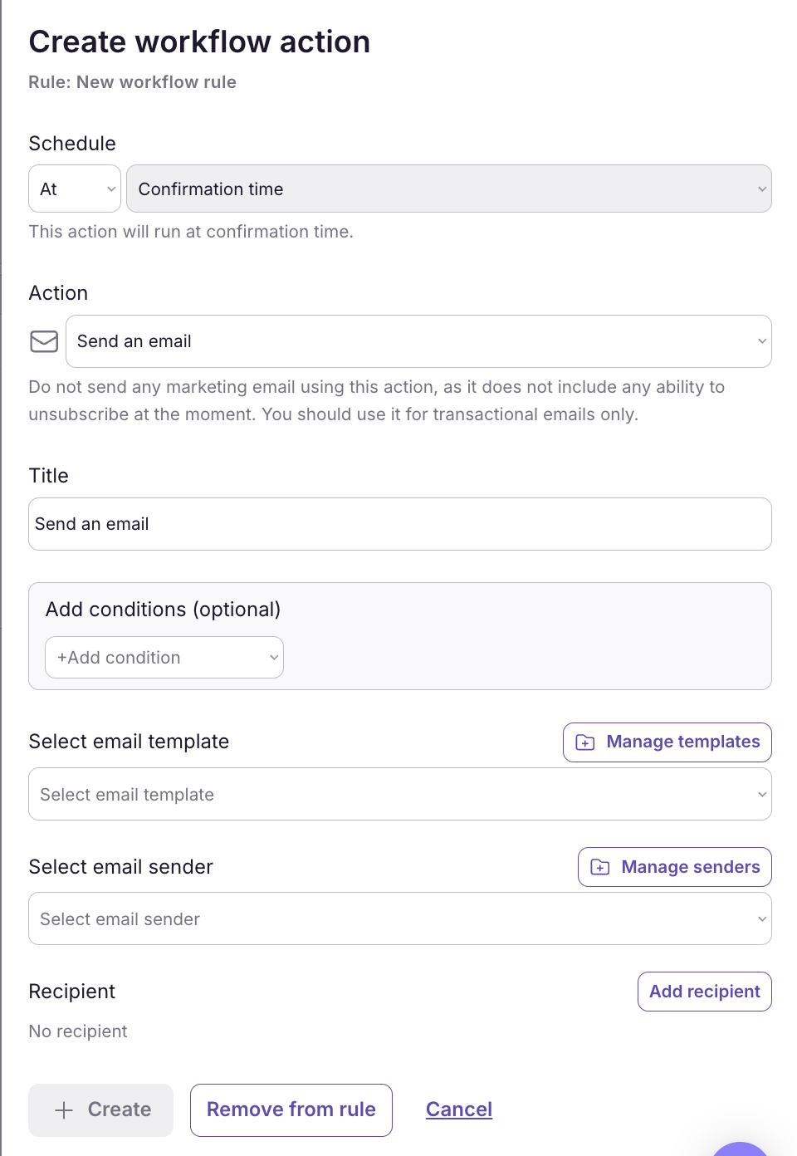The image size is (797, 1156).
Task: Click Remove from rule
Action: click(x=291, y=1109)
